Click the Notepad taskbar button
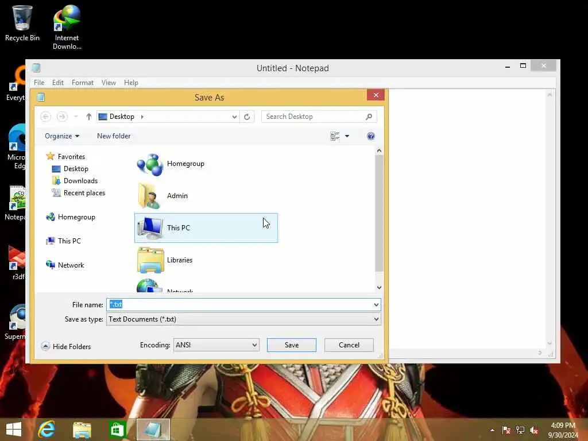Screen dimensions: 588x441 (153, 430)
